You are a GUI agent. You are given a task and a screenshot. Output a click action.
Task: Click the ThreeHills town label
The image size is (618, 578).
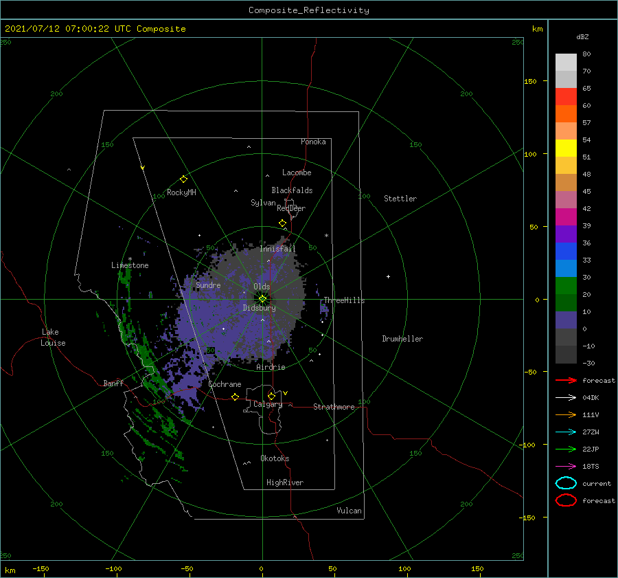coord(344,300)
